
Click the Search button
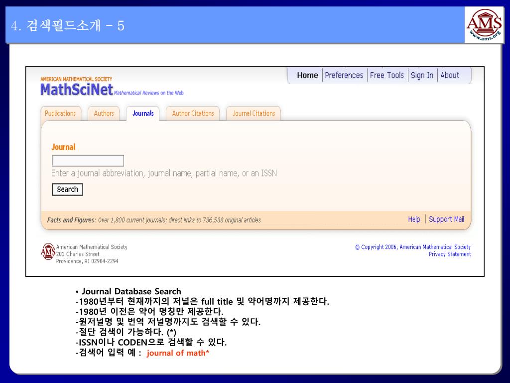(68, 190)
